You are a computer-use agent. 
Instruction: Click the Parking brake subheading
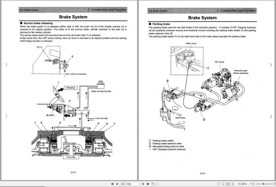pos(161,24)
